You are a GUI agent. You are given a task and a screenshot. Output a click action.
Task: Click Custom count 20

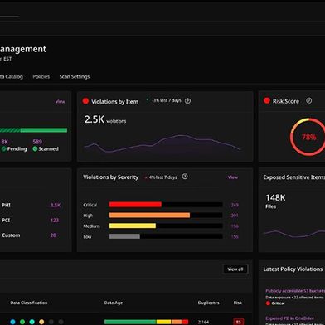coord(53,235)
